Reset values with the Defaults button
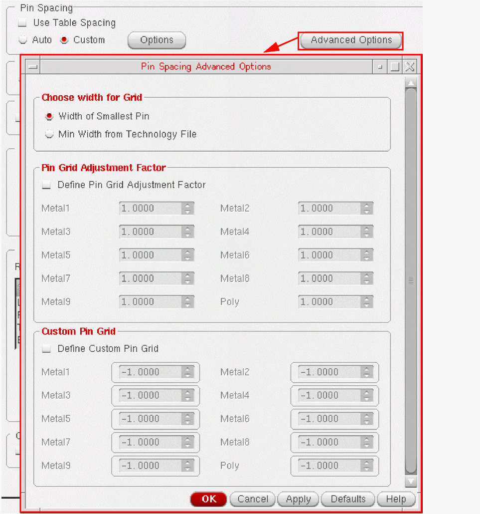 click(348, 499)
